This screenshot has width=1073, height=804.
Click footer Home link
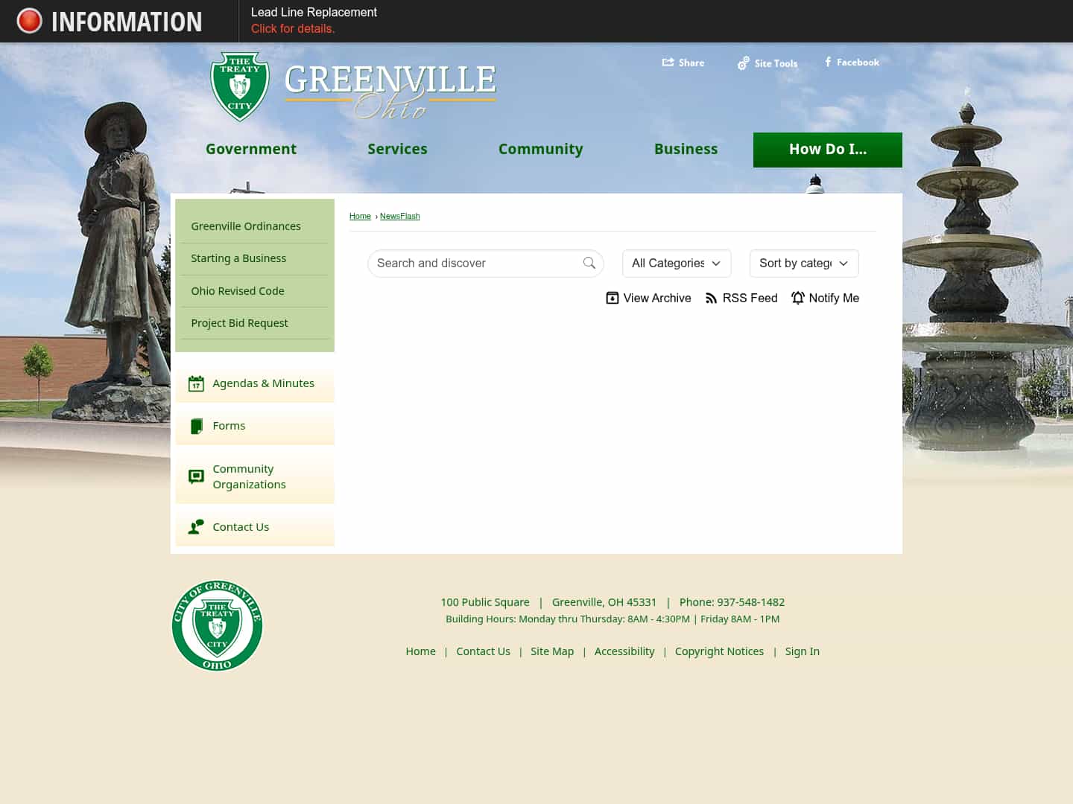pos(420,651)
